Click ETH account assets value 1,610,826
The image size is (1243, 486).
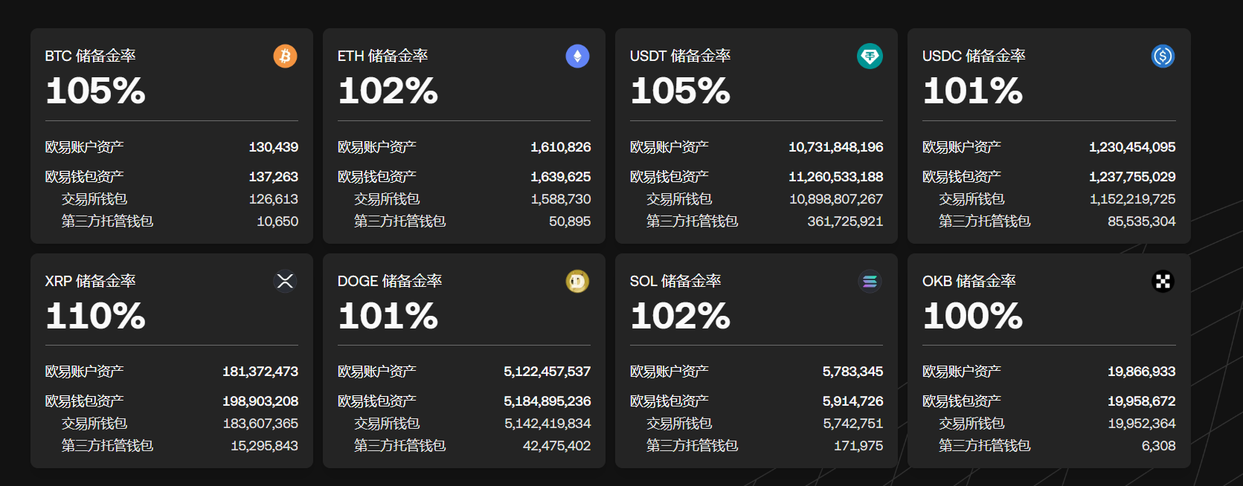(x=561, y=147)
